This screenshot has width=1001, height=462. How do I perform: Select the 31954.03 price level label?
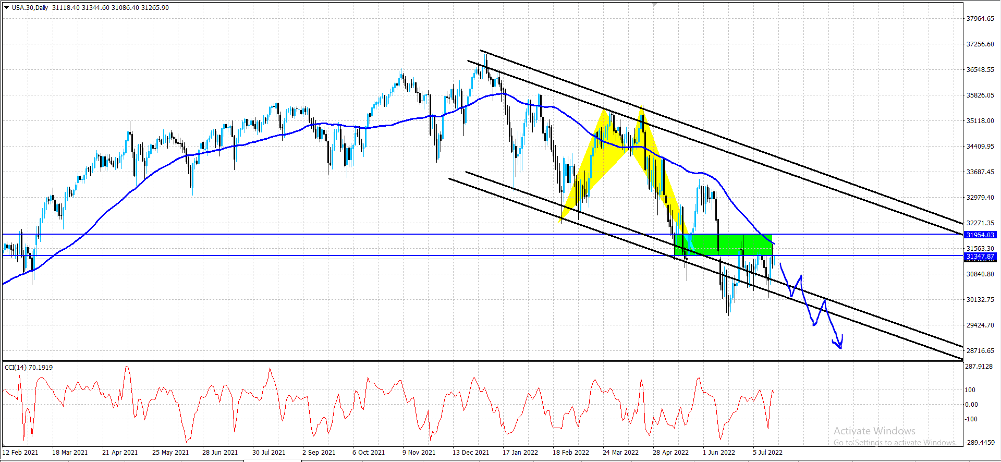click(980, 235)
